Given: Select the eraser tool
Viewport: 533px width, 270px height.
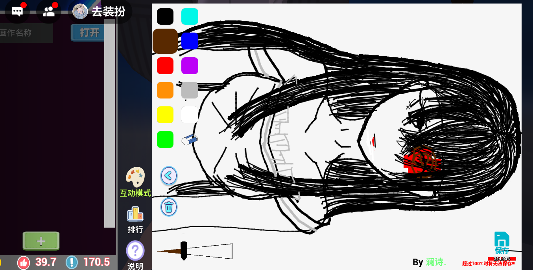Looking at the screenshot, I should tap(190, 139).
